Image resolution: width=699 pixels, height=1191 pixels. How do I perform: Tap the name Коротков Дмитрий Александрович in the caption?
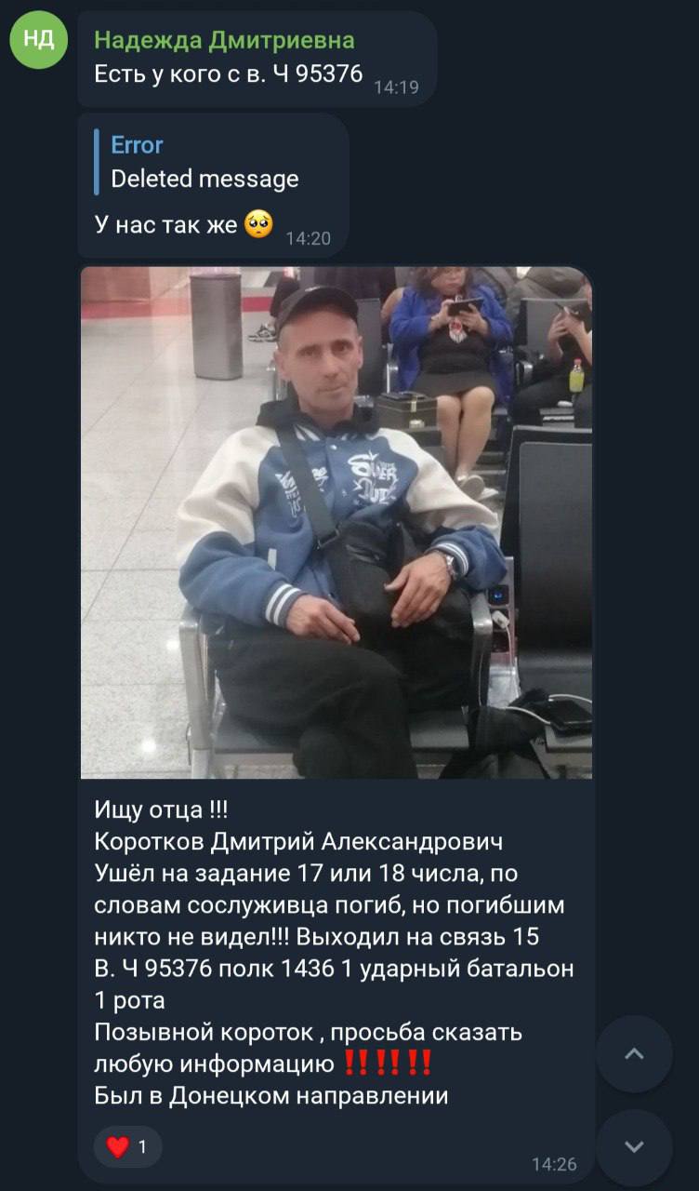click(x=298, y=842)
